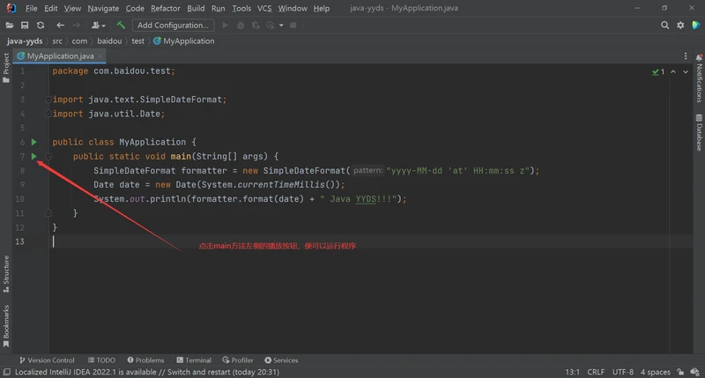Open IDE settings gear icon

coord(679,26)
